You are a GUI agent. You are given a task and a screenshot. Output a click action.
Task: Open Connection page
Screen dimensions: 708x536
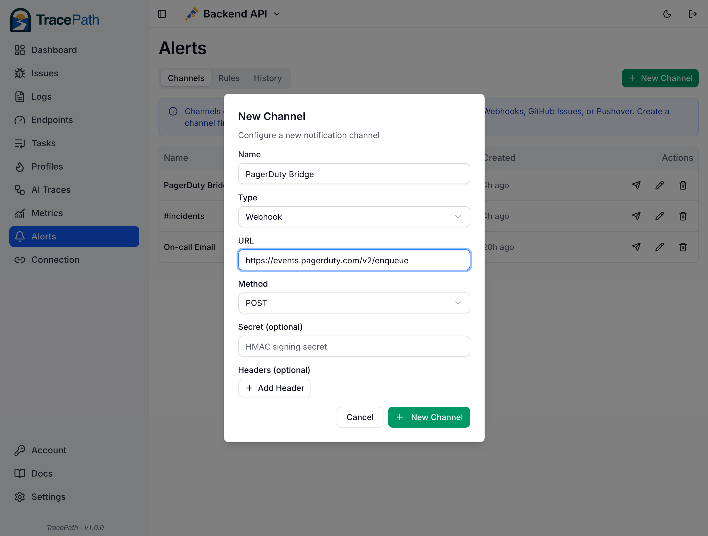point(74,260)
